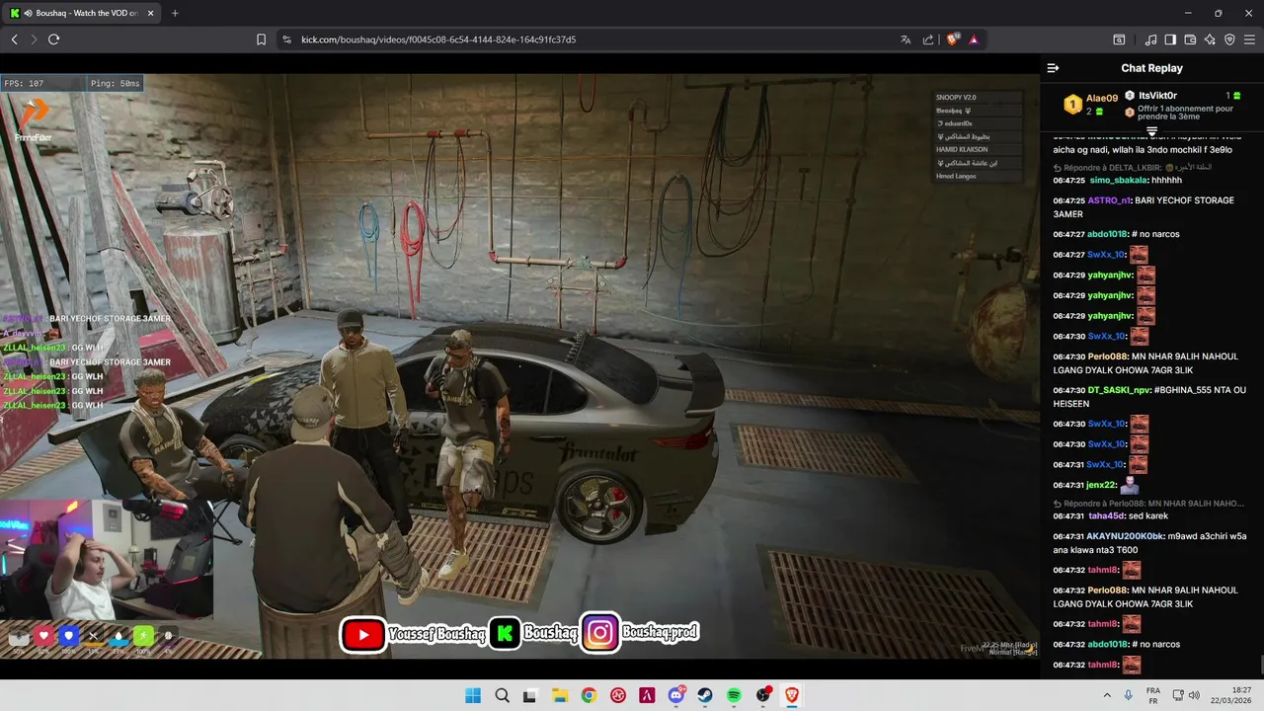Go back in Brave browser history
The height and width of the screenshot is (711, 1264).
(x=15, y=39)
